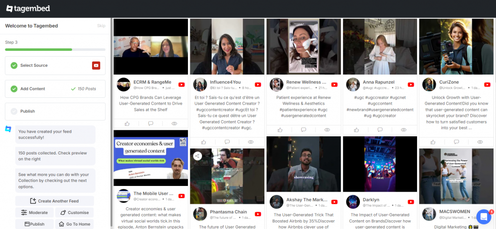Open the Anna Rapunzel video thumbnail

[x=380, y=46]
